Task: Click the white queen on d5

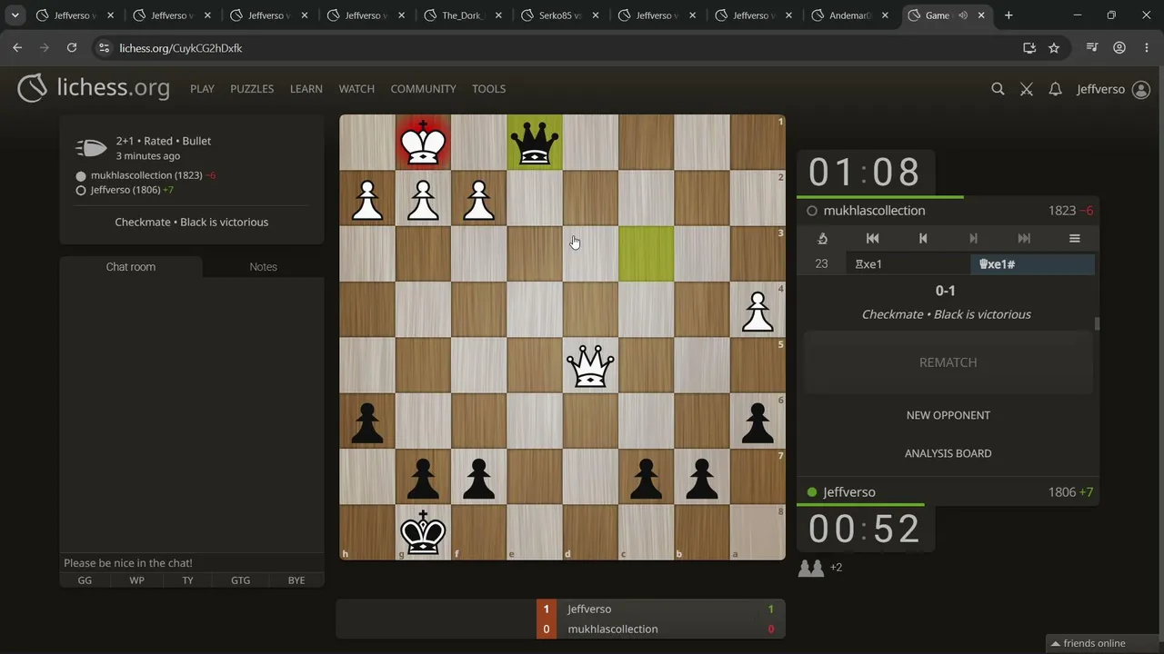Action: [x=590, y=365]
